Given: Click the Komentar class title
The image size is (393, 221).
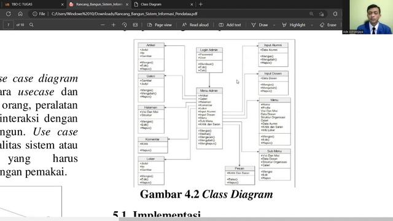Looking at the screenshot, I should 152,139.
